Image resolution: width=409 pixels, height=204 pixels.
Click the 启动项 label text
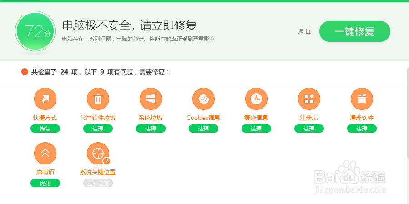click(45, 172)
